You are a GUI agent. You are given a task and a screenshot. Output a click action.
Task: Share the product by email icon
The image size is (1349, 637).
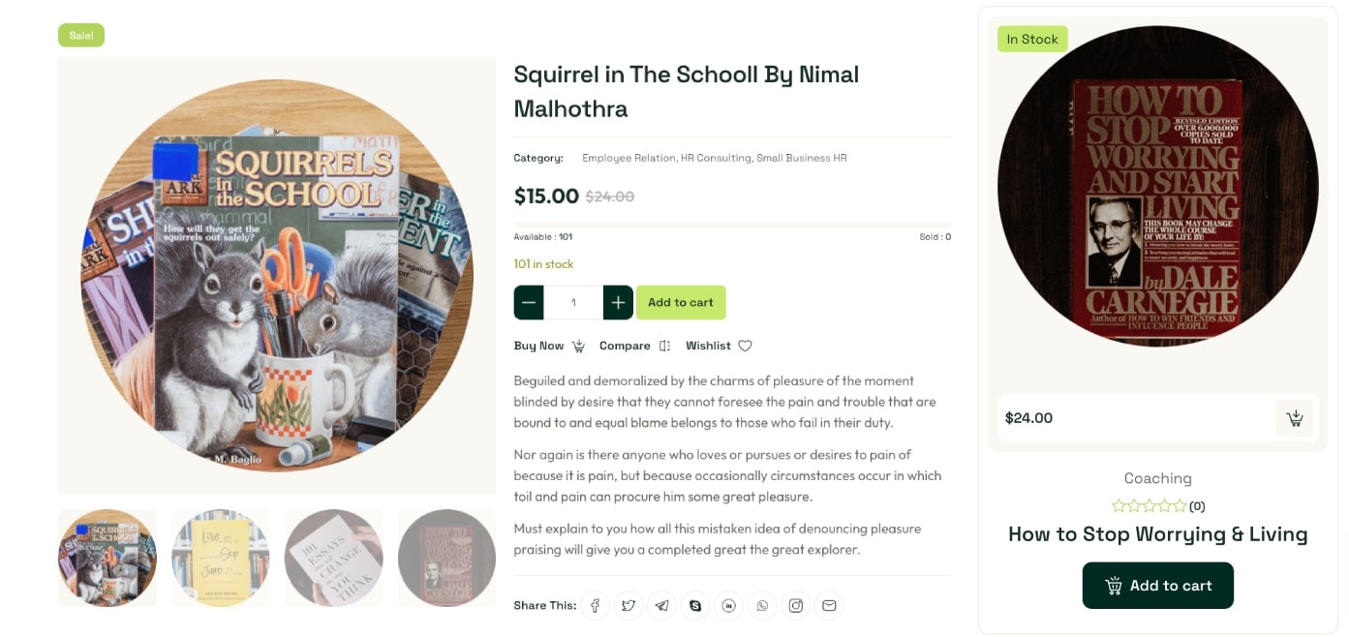[829, 606]
